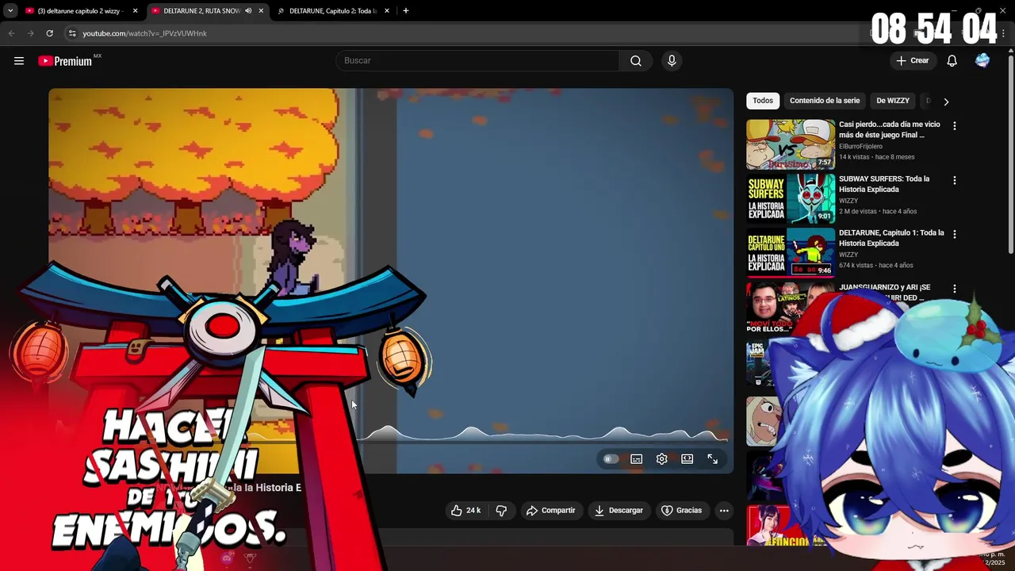The width and height of the screenshot is (1015, 571).
Task: Click the Gracias button
Action: click(681, 510)
